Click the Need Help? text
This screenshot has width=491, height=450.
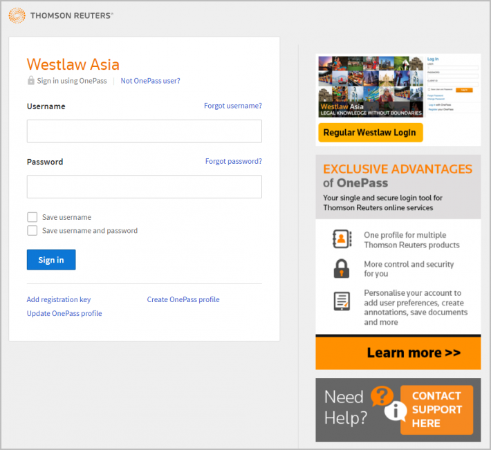pyautogui.click(x=345, y=407)
